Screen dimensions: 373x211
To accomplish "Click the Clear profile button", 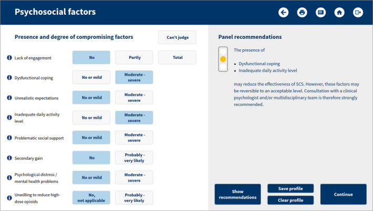I will coord(290,200).
